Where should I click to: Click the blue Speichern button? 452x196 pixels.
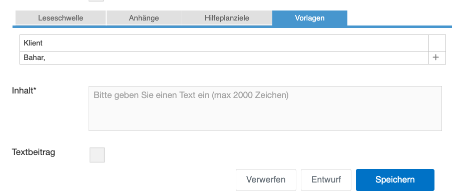coord(395,180)
